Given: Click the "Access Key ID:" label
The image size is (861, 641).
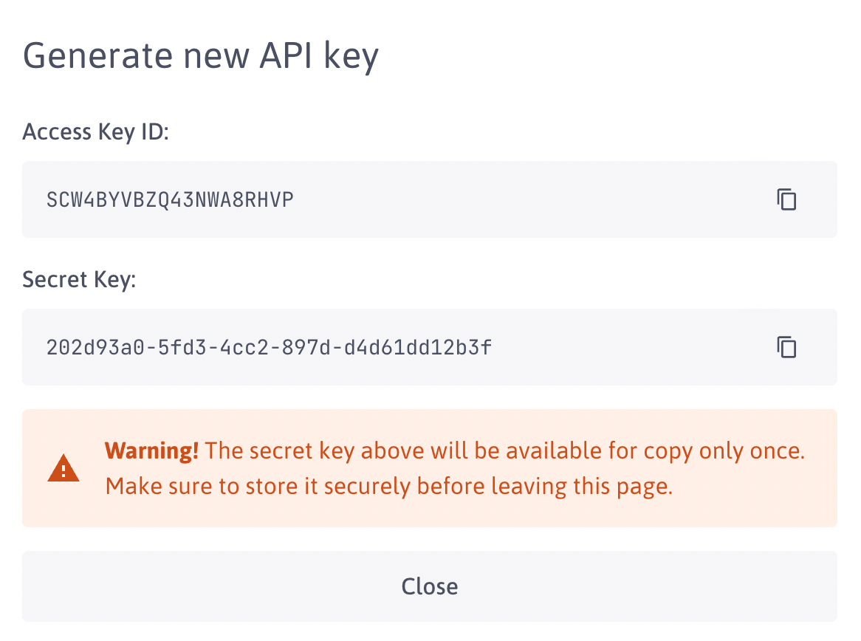Looking at the screenshot, I should point(96,132).
